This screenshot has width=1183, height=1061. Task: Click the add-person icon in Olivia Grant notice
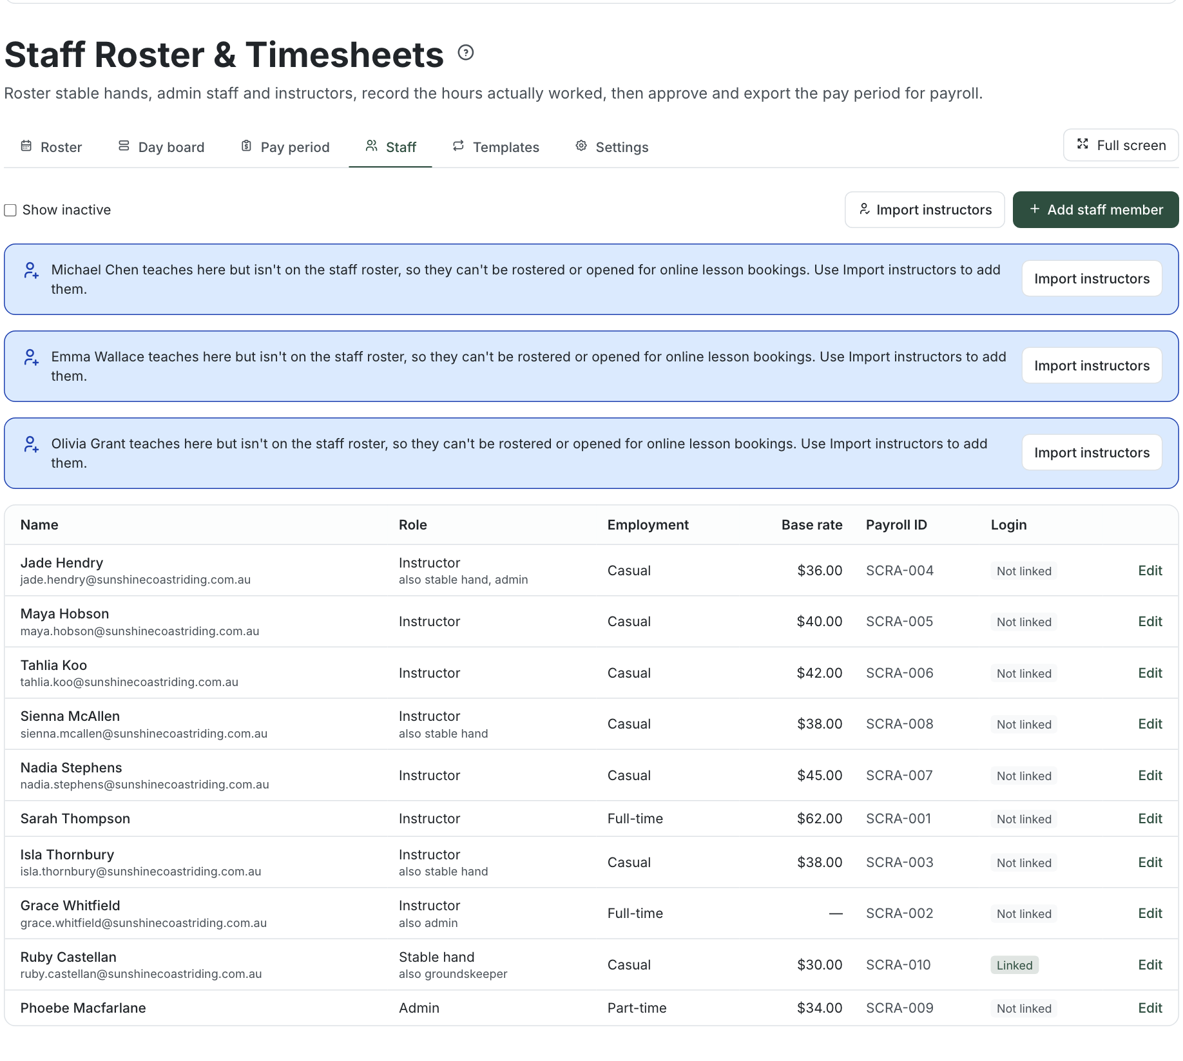click(31, 444)
